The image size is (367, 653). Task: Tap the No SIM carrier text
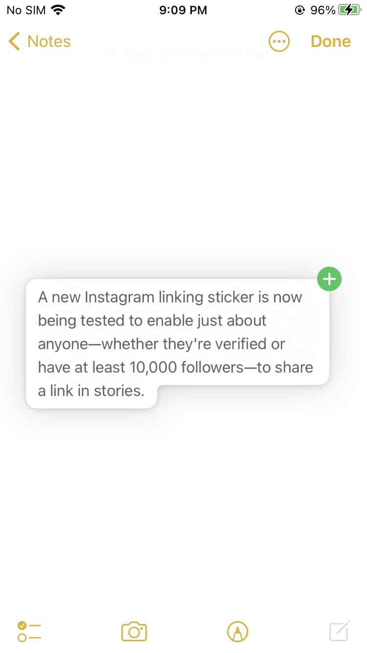26,10
